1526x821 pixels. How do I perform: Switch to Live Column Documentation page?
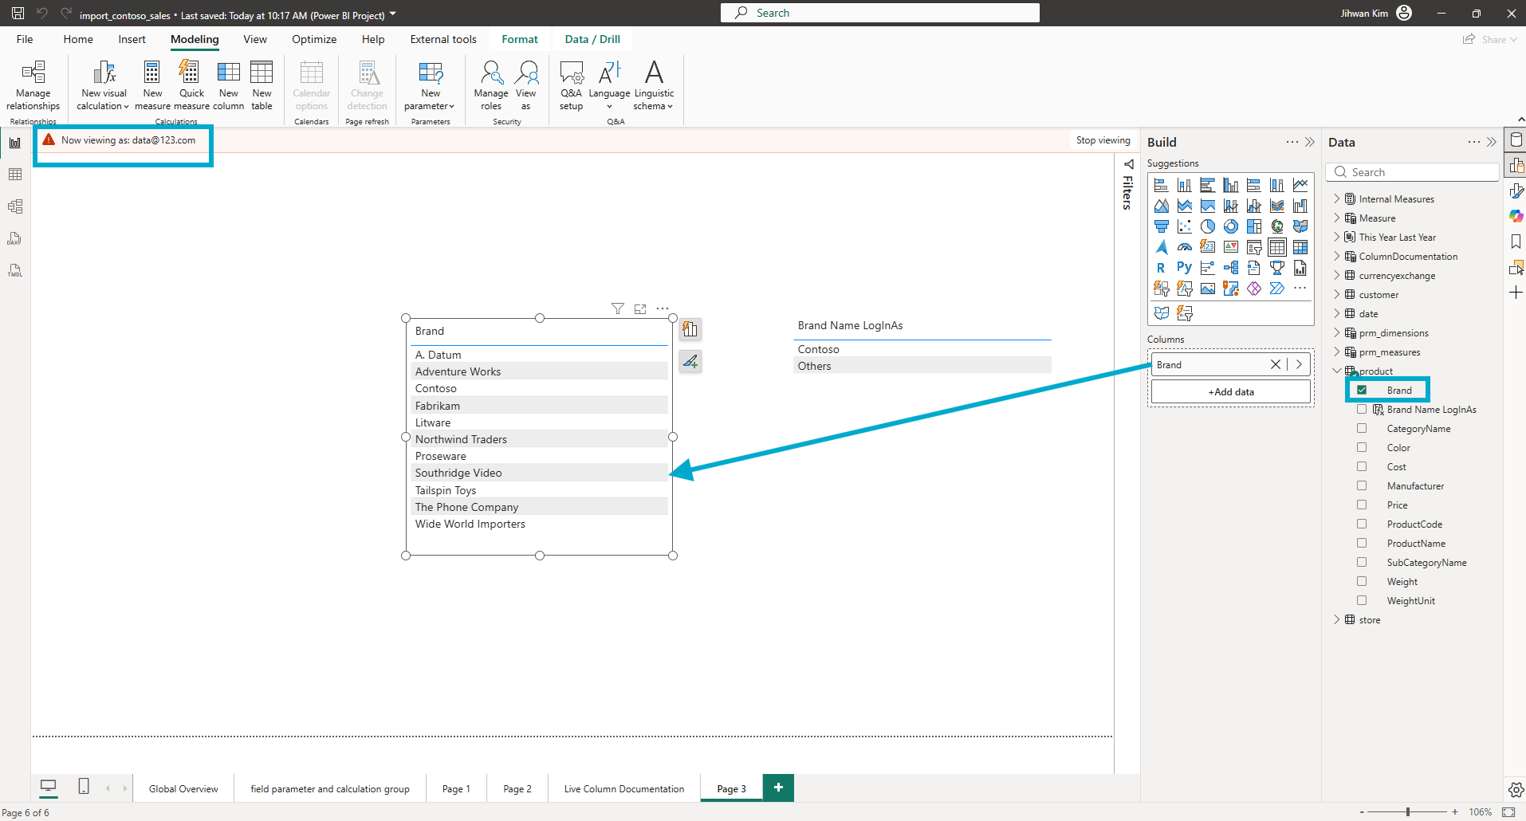(x=624, y=788)
